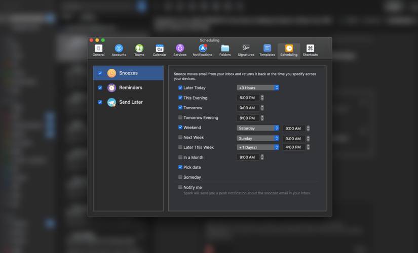Disable the Reminders feature checkbox
This screenshot has width=418, height=253.
[100, 88]
